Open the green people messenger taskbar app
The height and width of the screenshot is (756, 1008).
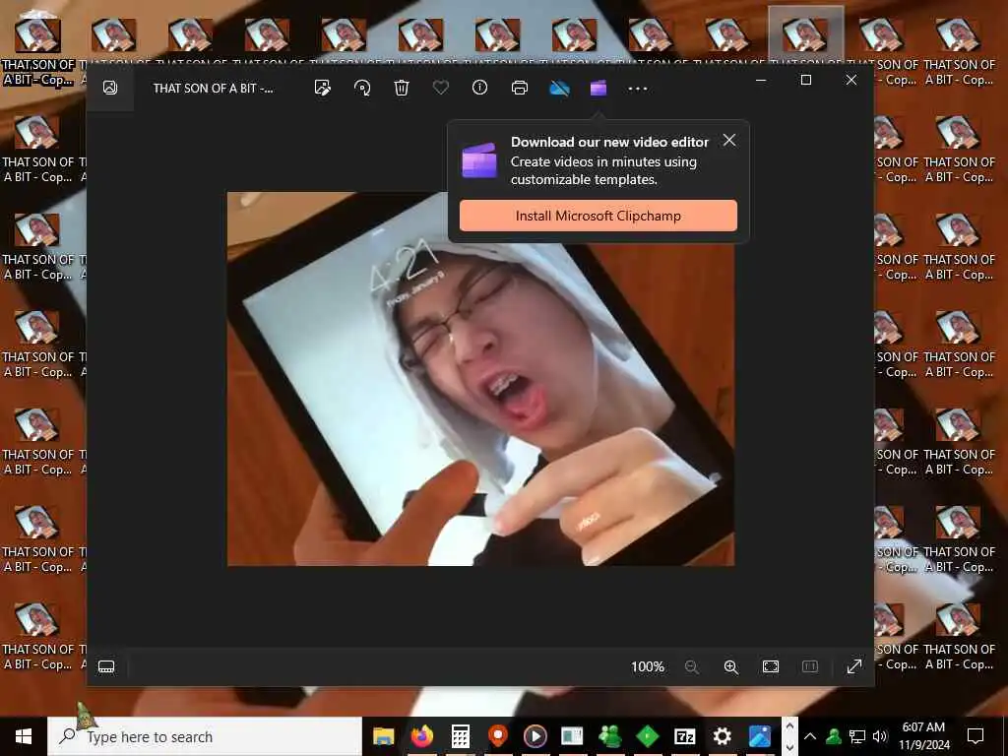point(609,736)
